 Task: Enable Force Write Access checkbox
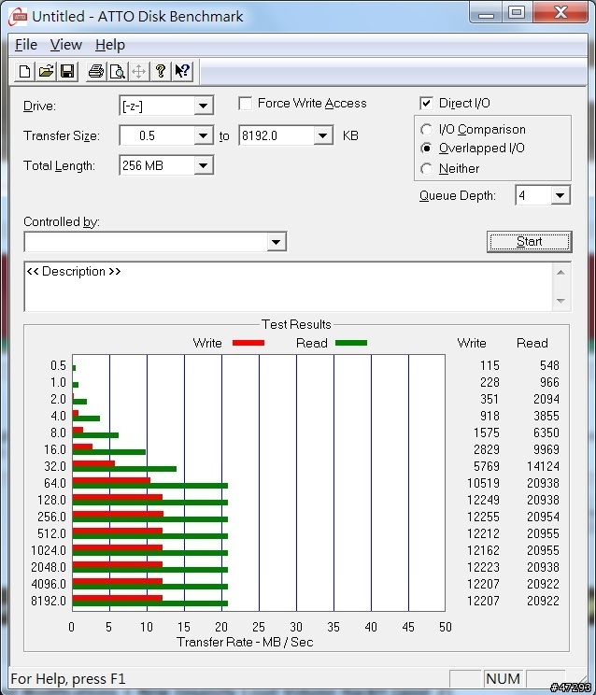[245, 104]
